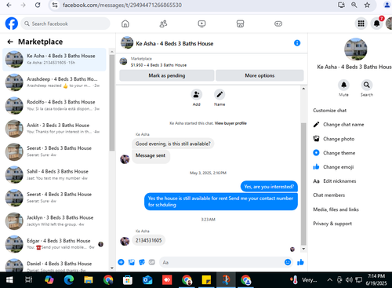Select Edit nicknames option
The image size is (392, 288).
coord(339,181)
